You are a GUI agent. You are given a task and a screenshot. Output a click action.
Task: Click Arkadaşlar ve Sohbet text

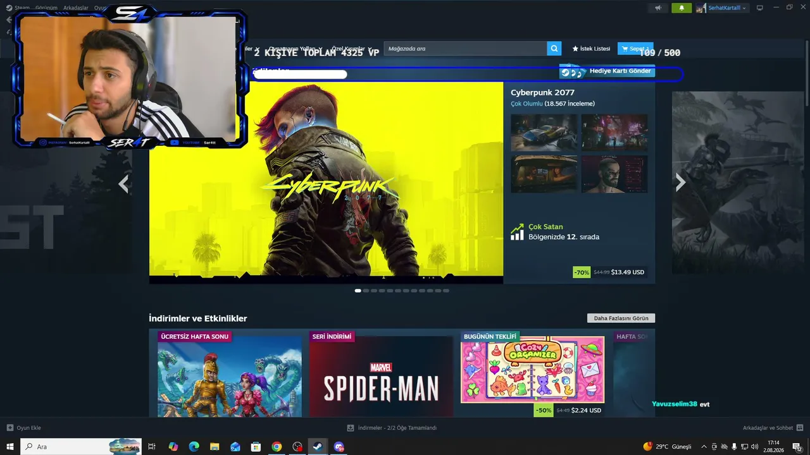click(x=768, y=428)
